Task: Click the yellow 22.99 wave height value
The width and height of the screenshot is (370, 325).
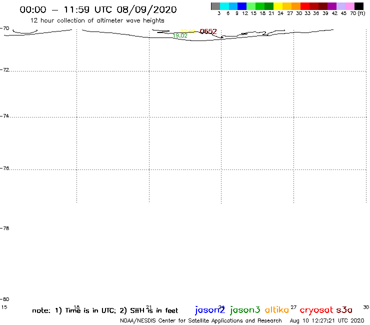Action: [x=187, y=31]
